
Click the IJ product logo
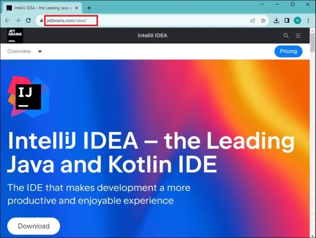point(28,97)
